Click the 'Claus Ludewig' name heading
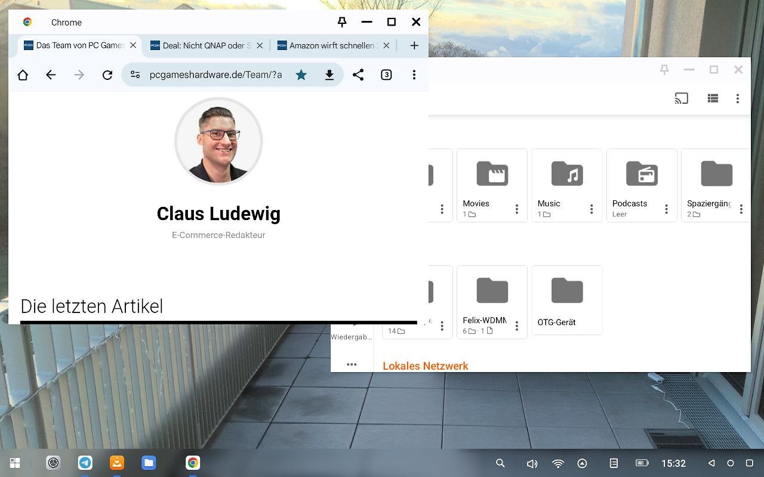The image size is (764, 477). click(x=218, y=213)
